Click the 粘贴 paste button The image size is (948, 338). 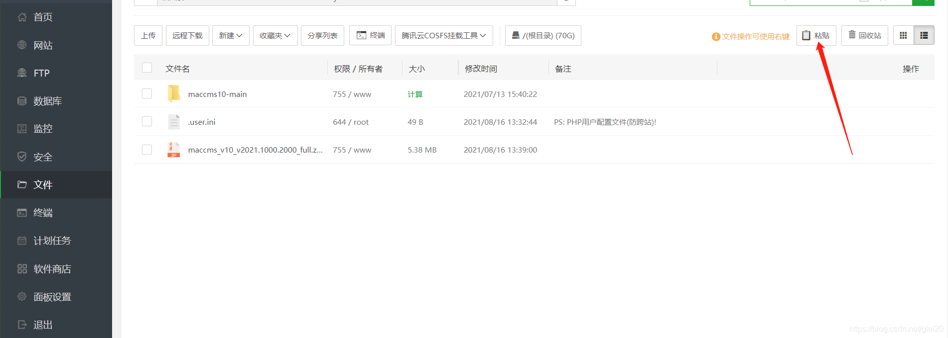pos(816,35)
